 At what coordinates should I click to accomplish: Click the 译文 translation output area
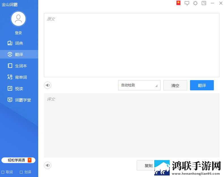click(x=132, y=125)
